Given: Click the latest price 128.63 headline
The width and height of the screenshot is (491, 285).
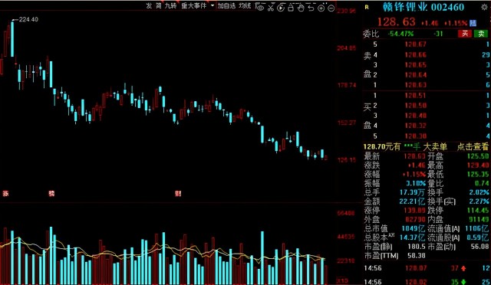Looking at the screenshot, I should click(x=396, y=22).
